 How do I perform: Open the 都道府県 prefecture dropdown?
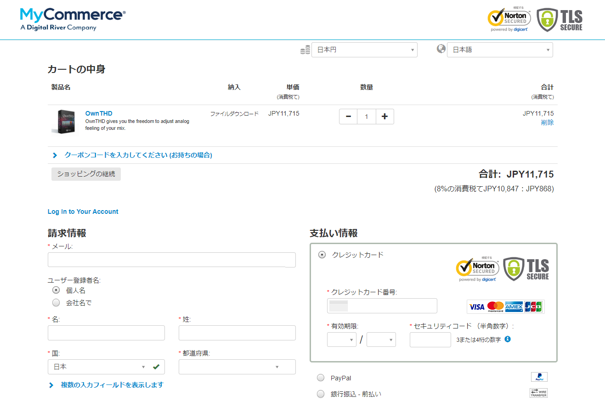[237, 367]
